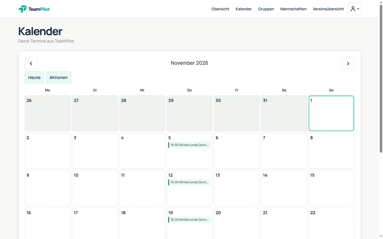This screenshot has height=239, width=383.
Task: Open the user account dropdown
Action: pos(355,9)
